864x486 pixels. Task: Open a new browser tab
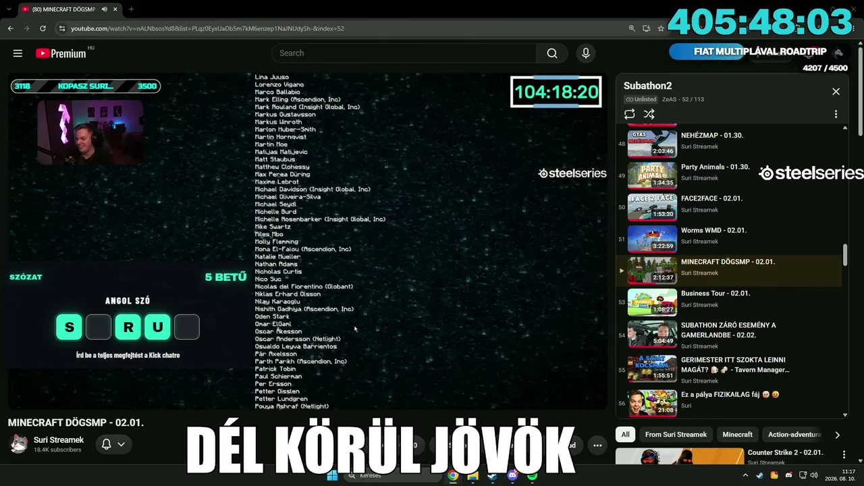coord(131,9)
